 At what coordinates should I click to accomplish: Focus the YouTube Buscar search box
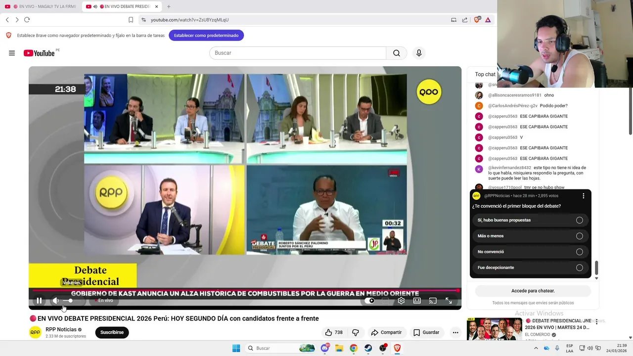pos(298,53)
